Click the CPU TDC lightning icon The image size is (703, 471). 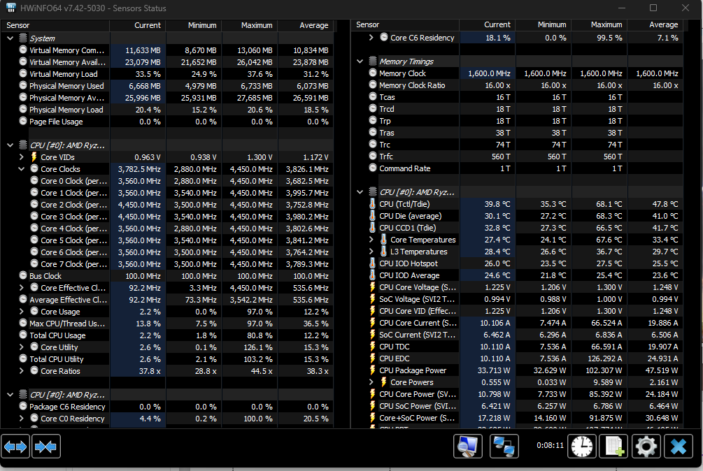tap(373, 347)
